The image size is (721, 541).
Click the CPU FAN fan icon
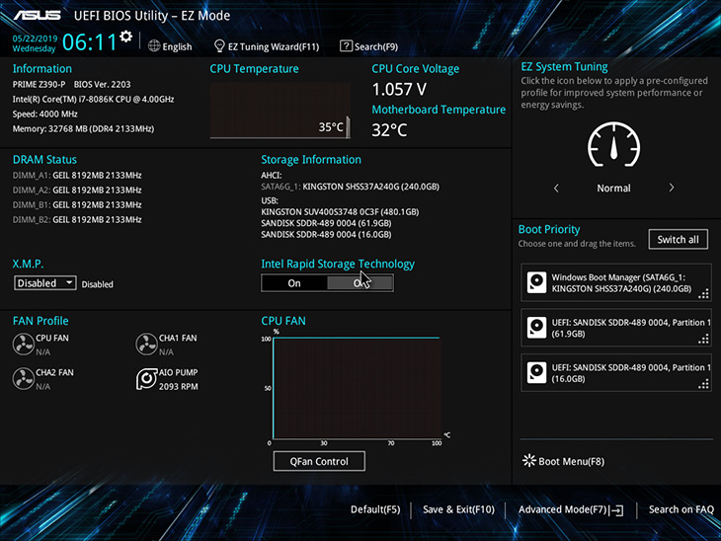click(x=23, y=345)
